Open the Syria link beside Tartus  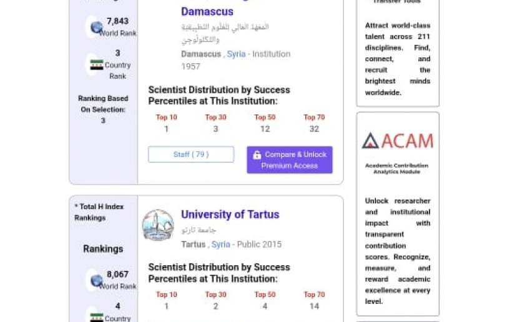click(x=221, y=244)
